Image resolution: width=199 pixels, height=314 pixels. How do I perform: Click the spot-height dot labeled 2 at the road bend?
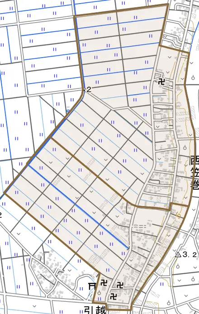(85, 90)
